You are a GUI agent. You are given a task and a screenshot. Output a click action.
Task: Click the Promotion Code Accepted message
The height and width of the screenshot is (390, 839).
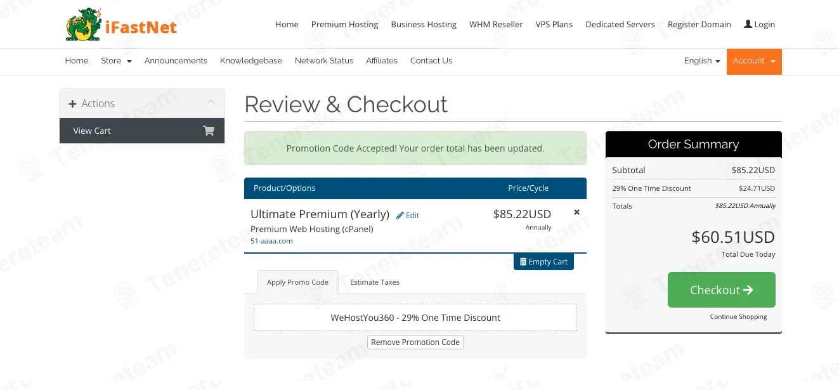pyautogui.click(x=415, y=148)
